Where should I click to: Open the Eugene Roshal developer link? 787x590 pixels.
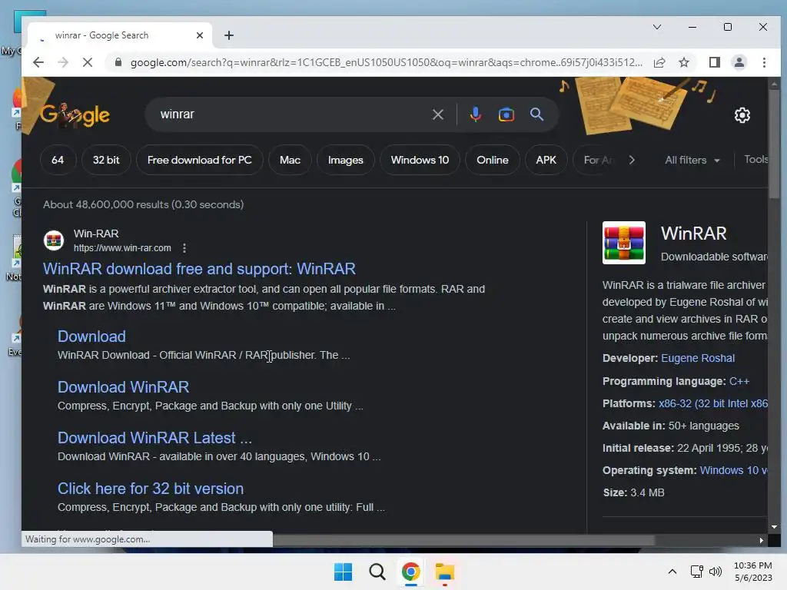[698, 358]
